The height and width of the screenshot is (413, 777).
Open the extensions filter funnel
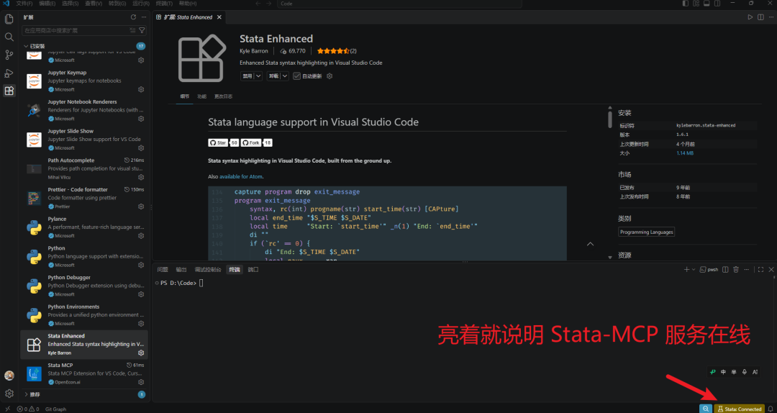tap(142, 30)
